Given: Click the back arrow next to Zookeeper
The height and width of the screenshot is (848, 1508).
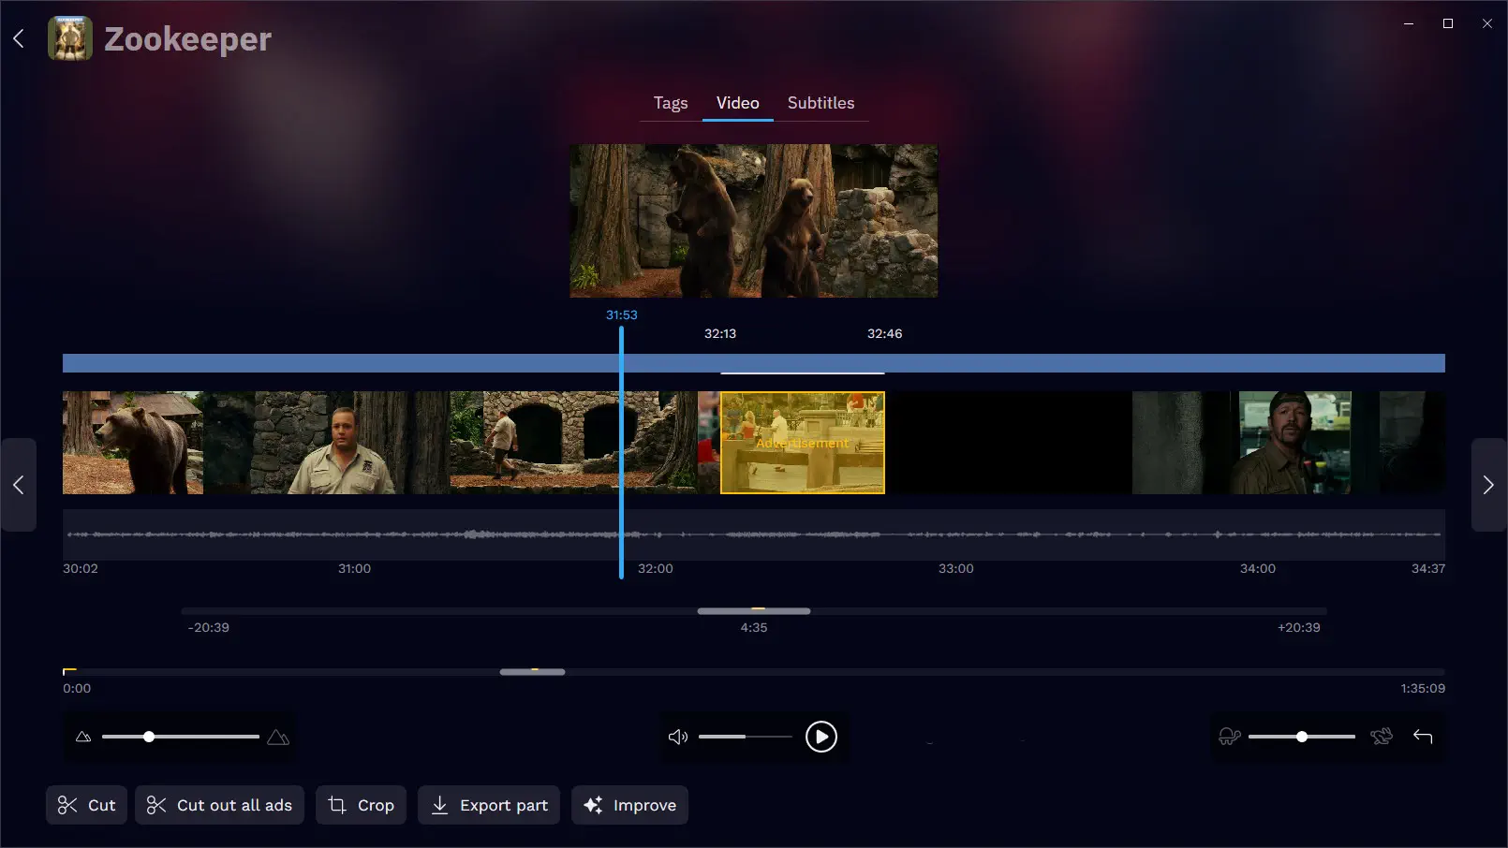Looking at the screenshot, I should point(19,38).
